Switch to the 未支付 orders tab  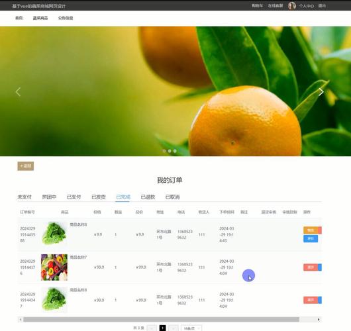point(25,197)
